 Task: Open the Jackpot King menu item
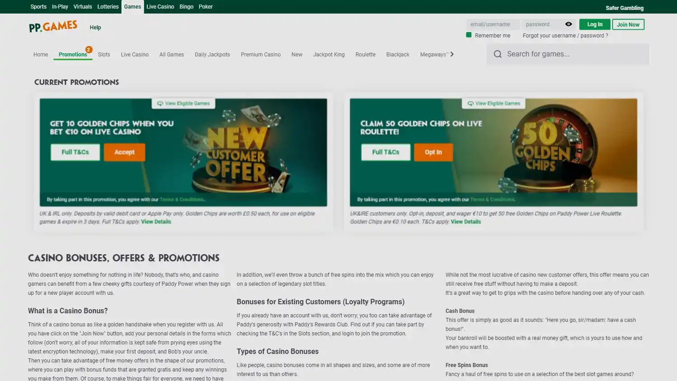[x=329, y=55]
